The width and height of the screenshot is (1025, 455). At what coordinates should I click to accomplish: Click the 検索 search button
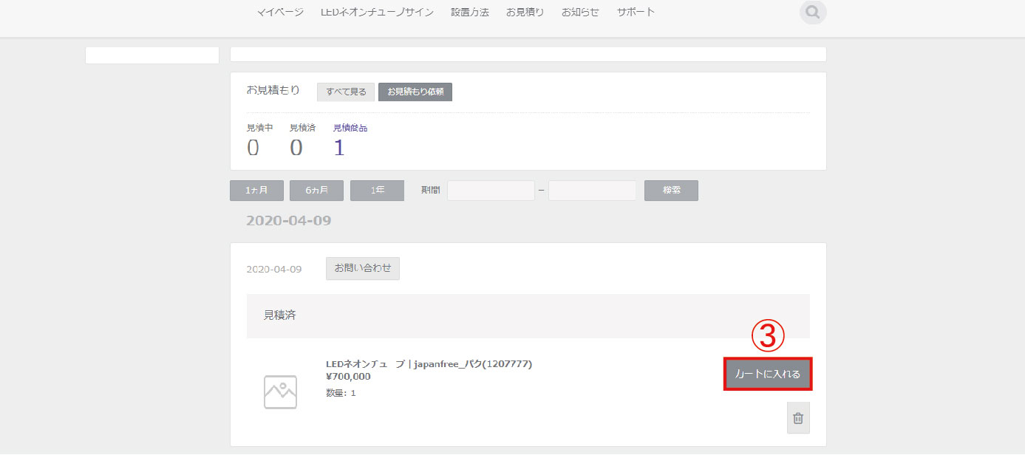(671, 191)
